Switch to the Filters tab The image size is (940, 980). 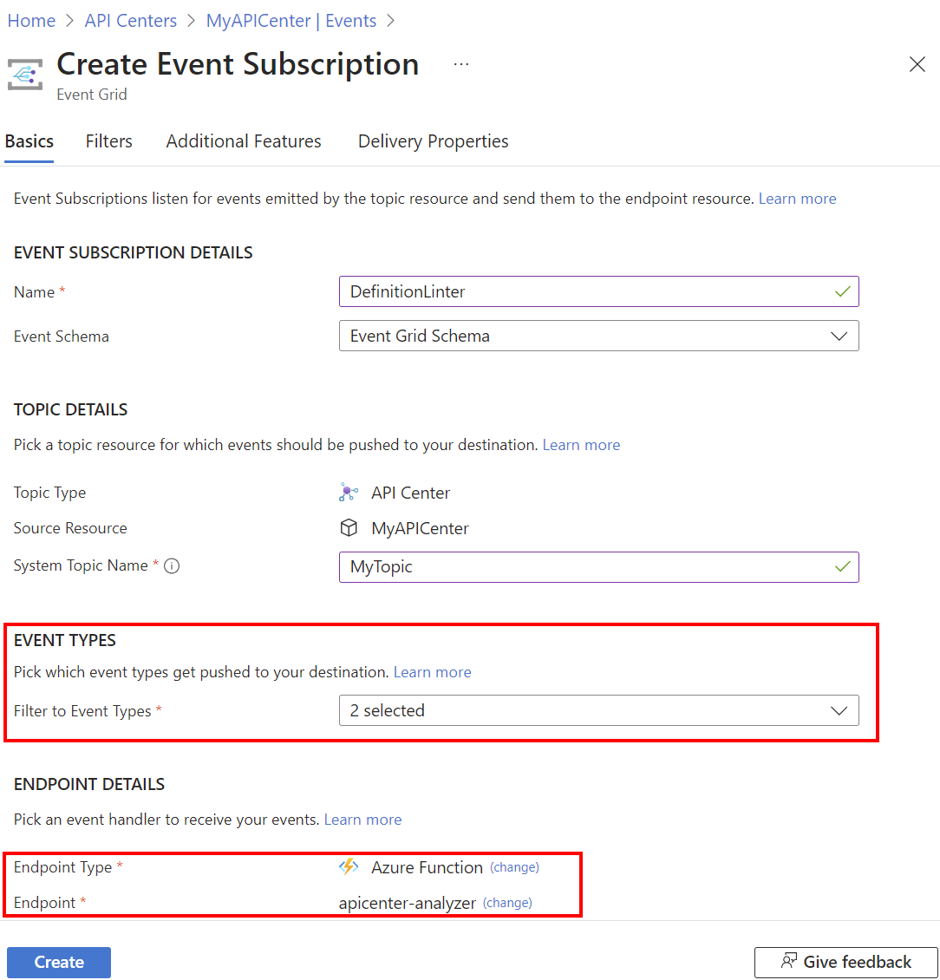point(109,141)
